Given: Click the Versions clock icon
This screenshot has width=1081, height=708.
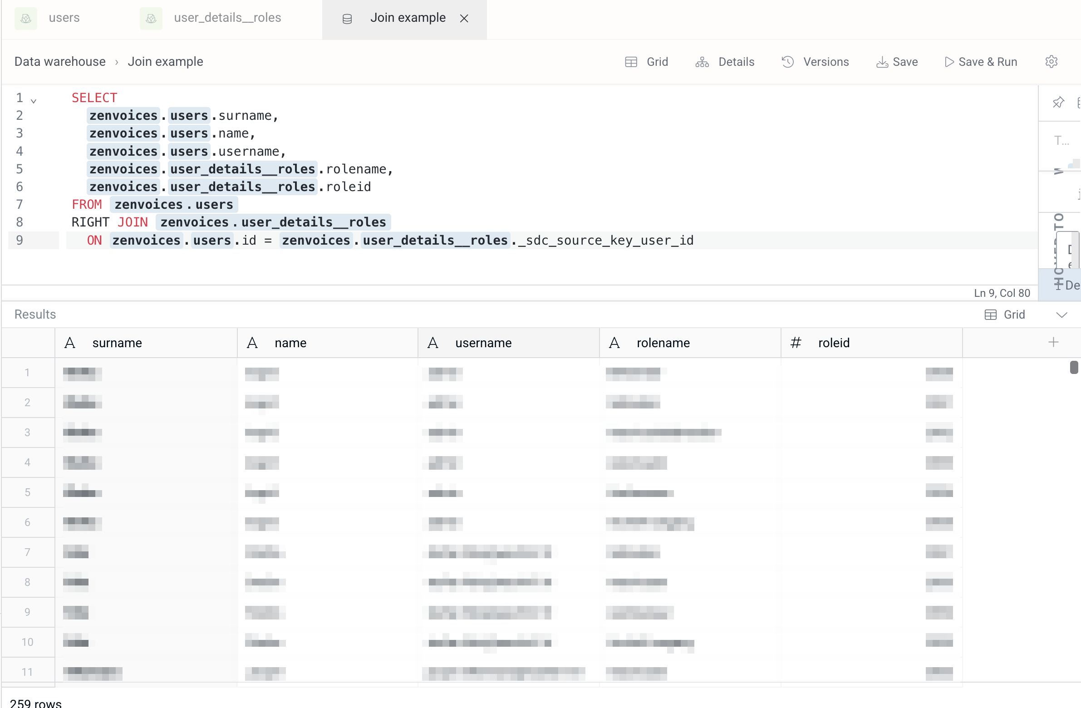Looking at the screenshot, I should [788, 62].
